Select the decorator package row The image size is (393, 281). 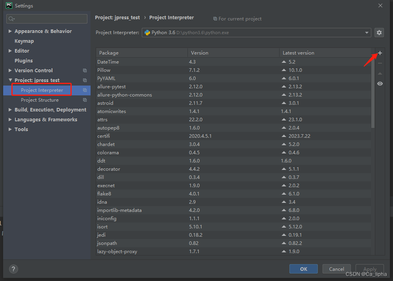pyautogui.click(x=234, y=169)
